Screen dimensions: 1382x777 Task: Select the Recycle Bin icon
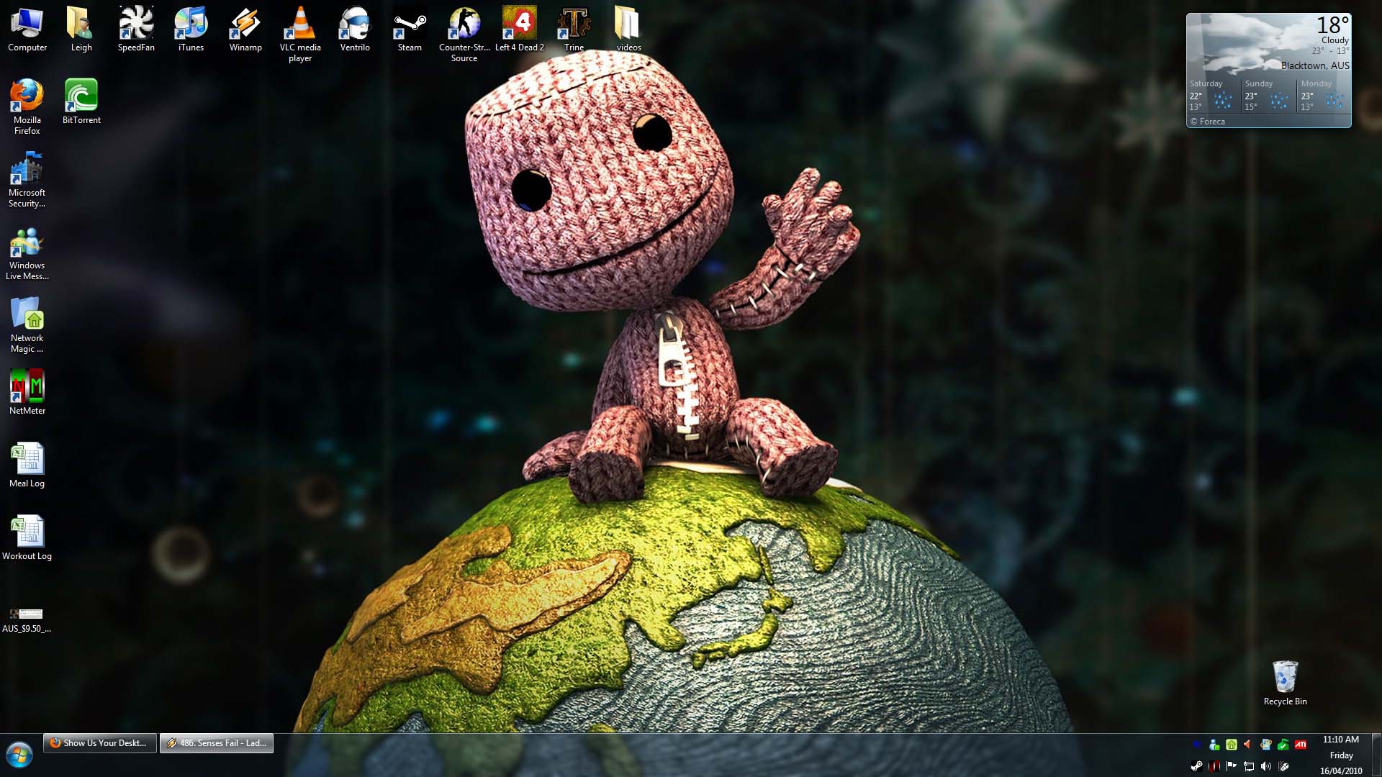(1285, 683)
